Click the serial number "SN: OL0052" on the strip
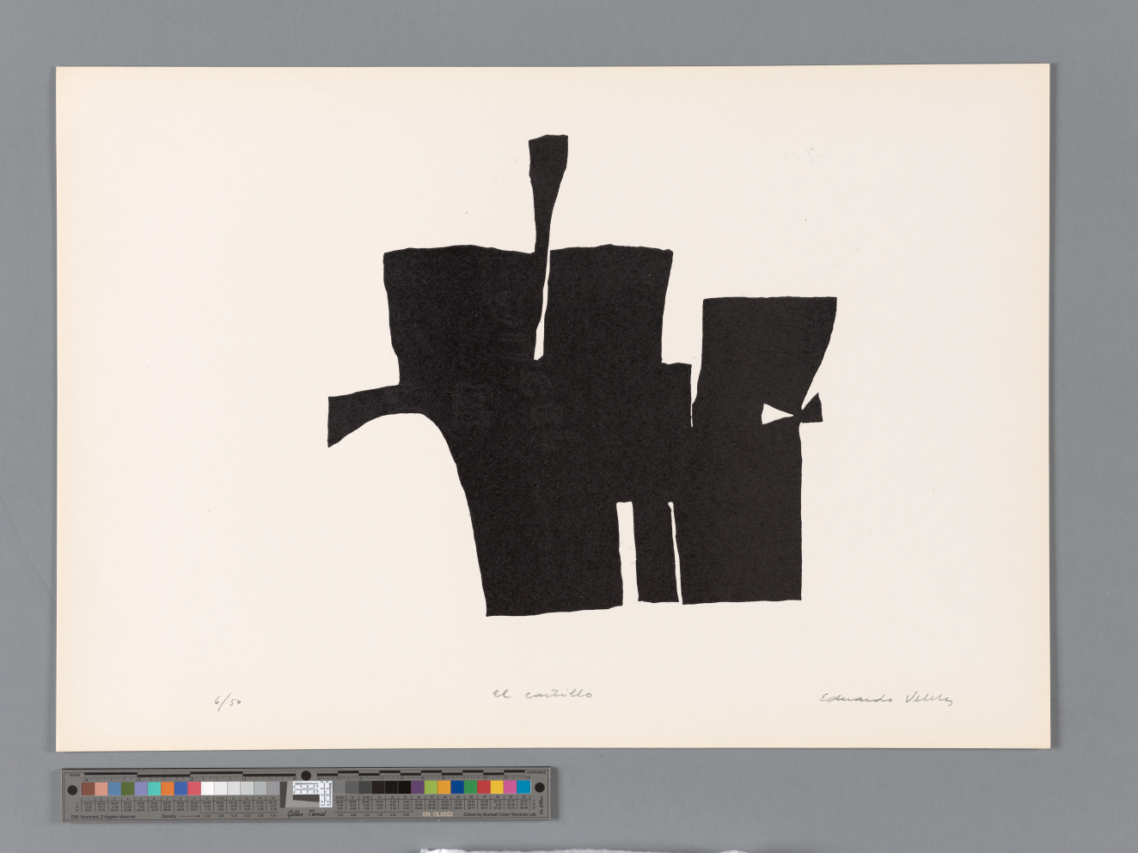The image size is (1138, 853). coord(437,814)
